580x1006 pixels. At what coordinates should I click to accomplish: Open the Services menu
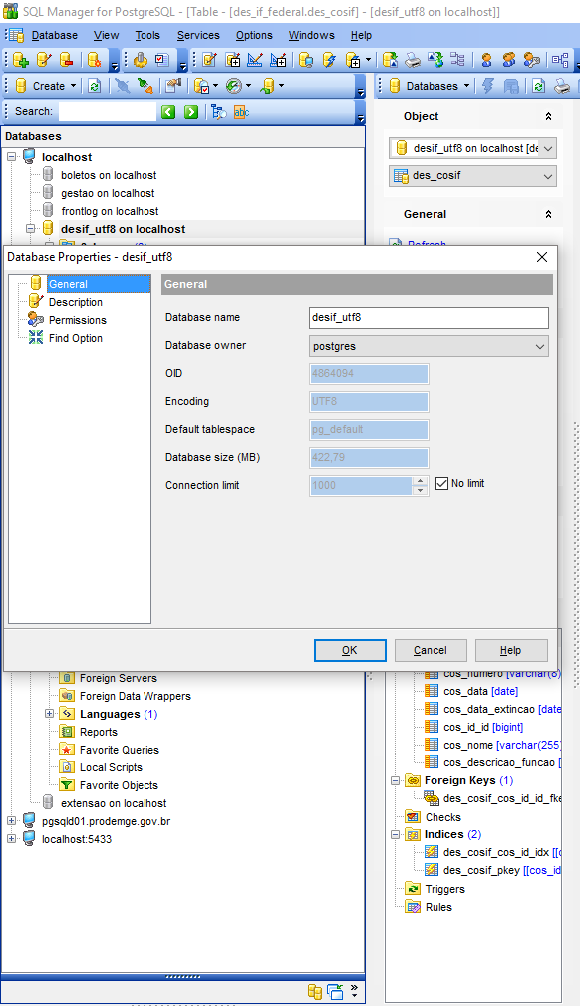(198, 35)
